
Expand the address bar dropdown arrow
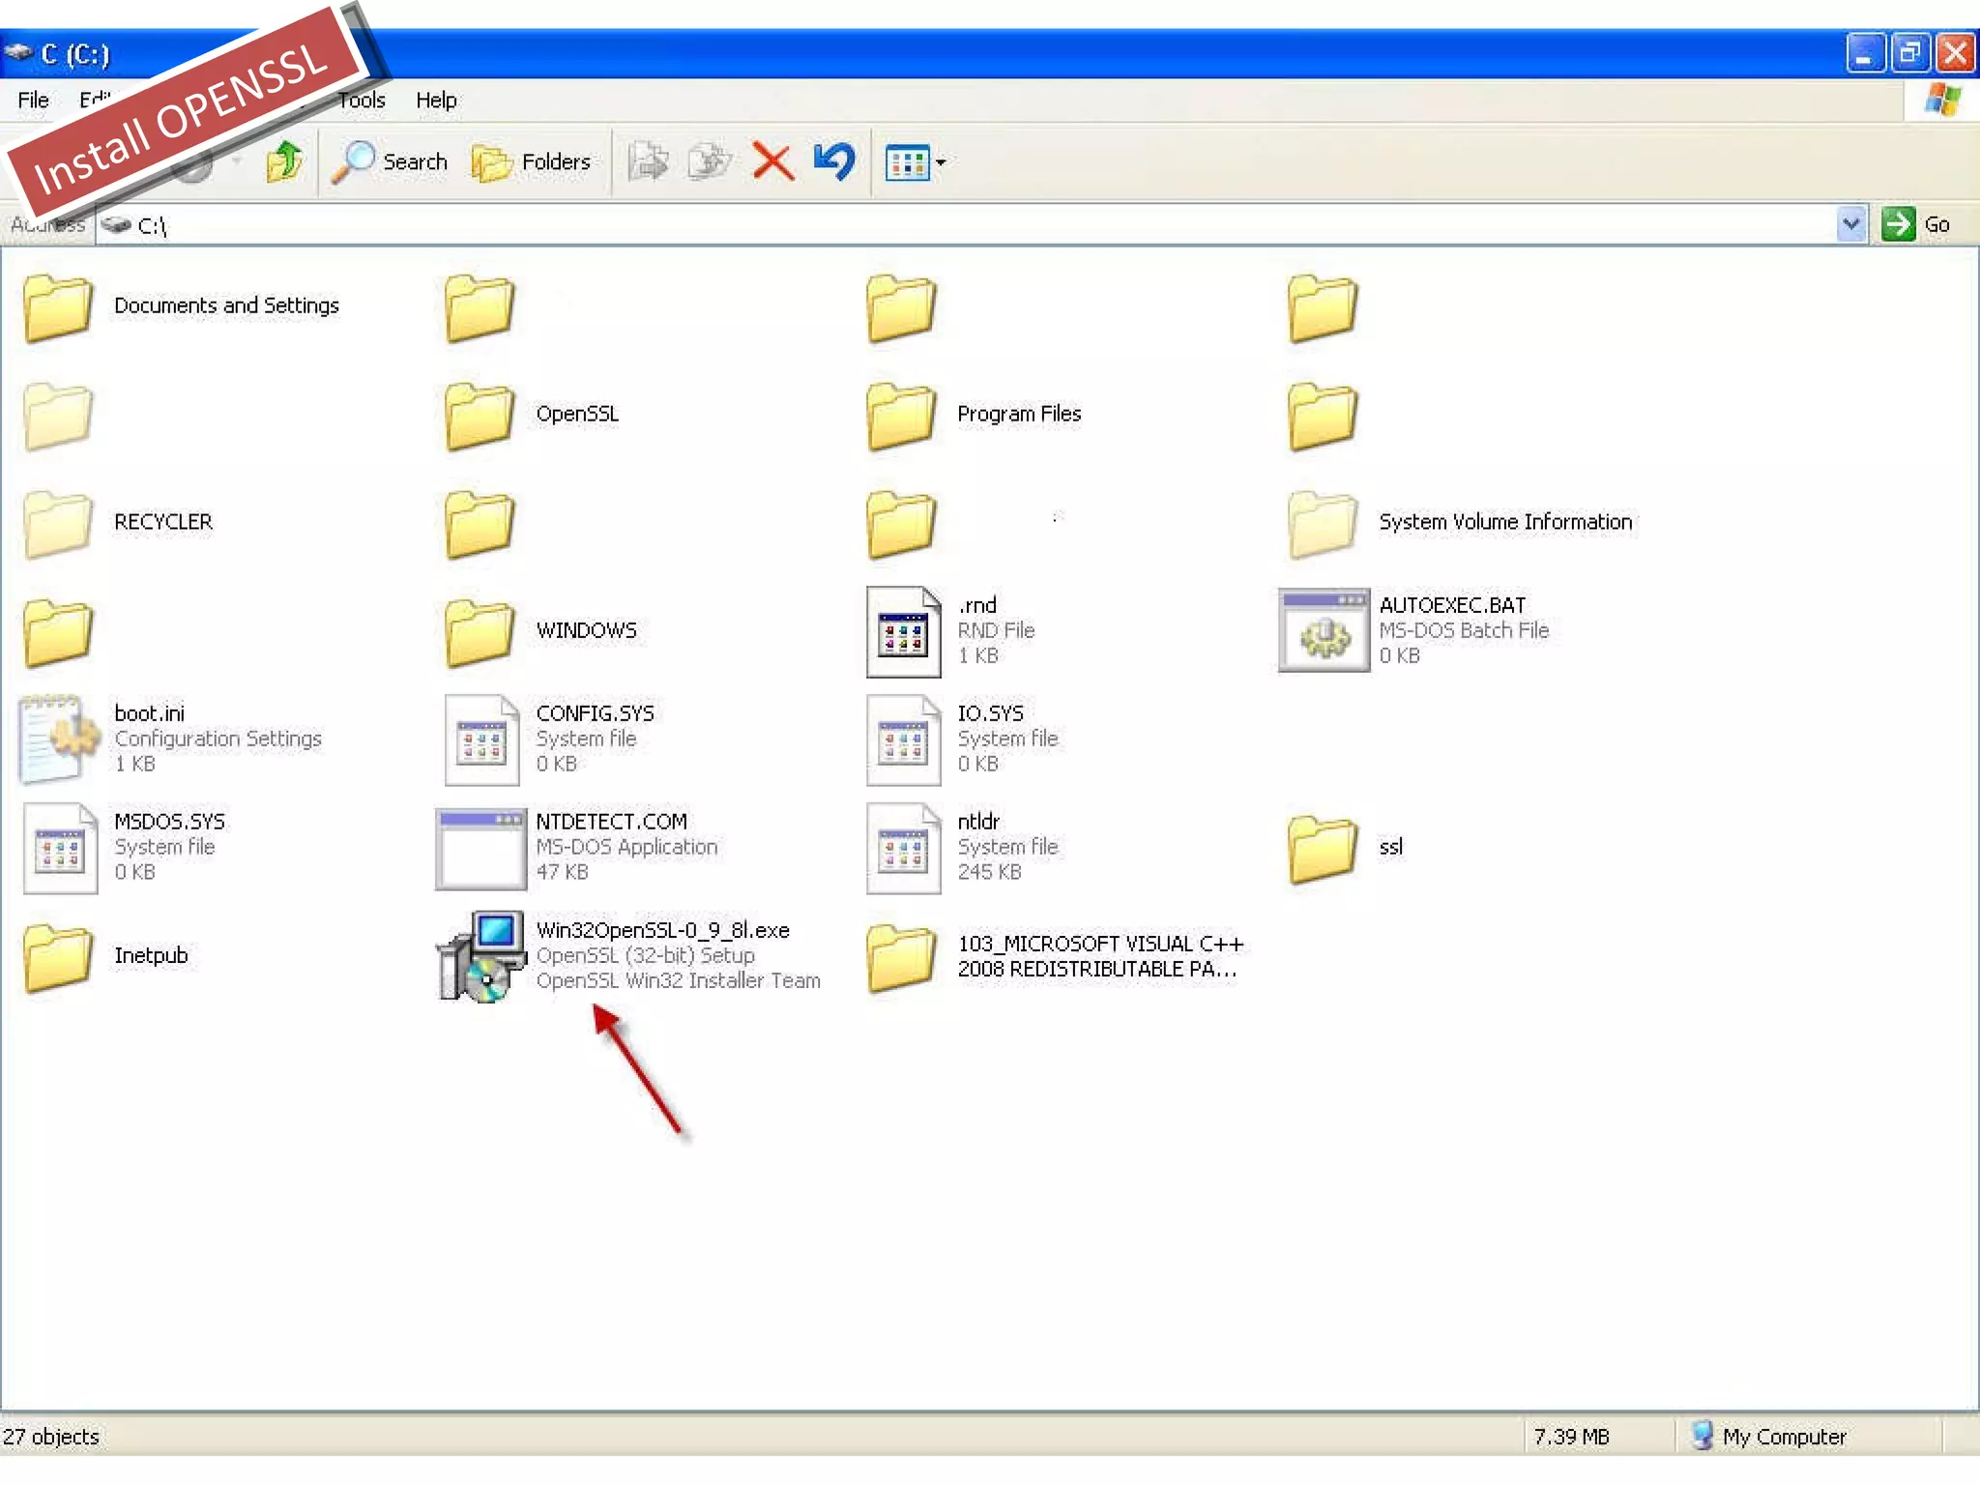point(1850,224)
